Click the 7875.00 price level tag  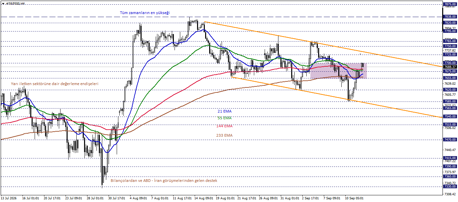point(450,4)
